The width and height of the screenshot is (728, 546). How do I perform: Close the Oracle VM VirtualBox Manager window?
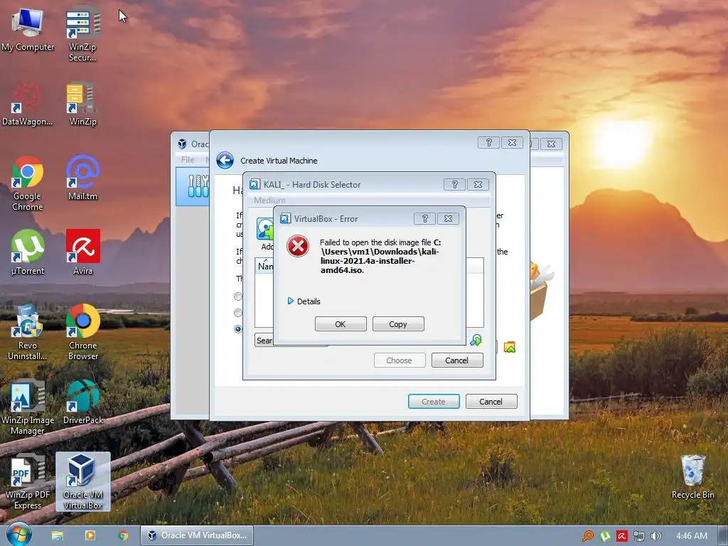click(x=551, y=144)
